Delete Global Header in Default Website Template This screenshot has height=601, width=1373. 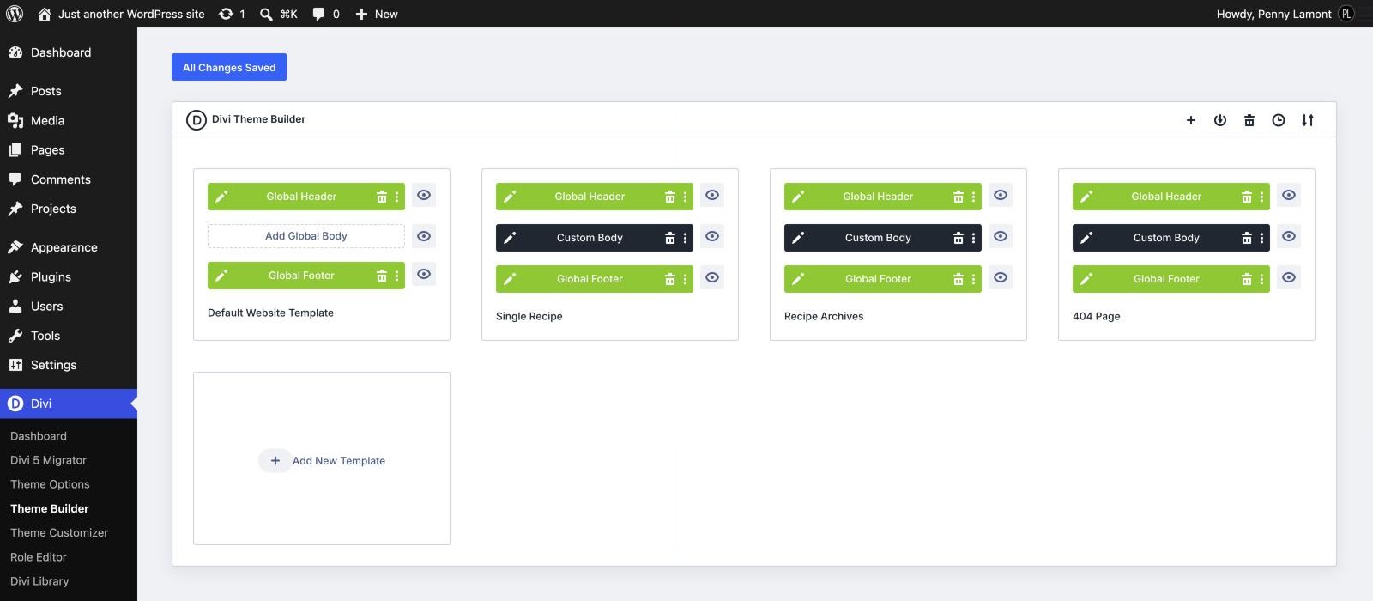[x=382, y=197]
